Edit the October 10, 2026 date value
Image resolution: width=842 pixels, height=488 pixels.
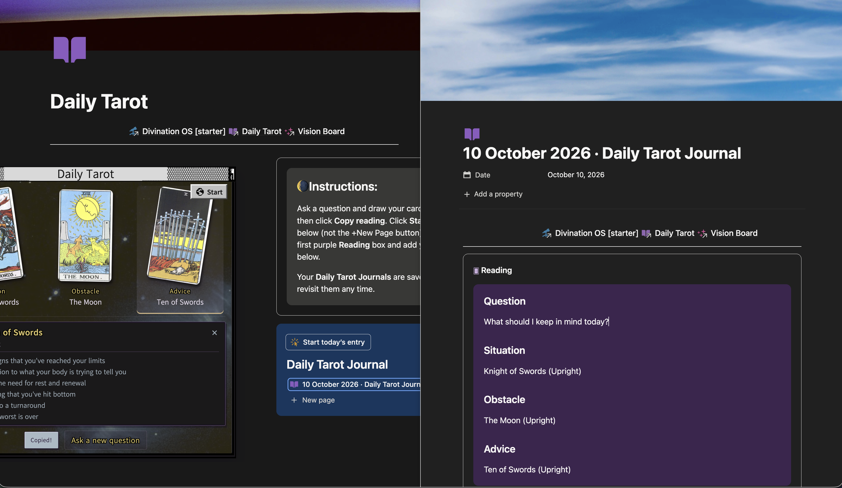[576, 175]
